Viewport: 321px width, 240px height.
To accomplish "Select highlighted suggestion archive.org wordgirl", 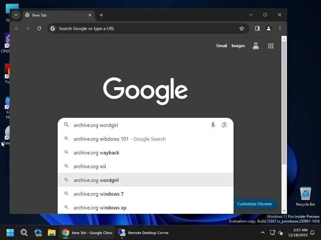I will (145, 180).
